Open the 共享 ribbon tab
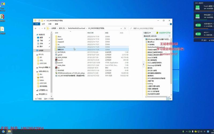The image size is (214, 134). tap(50, 24)
